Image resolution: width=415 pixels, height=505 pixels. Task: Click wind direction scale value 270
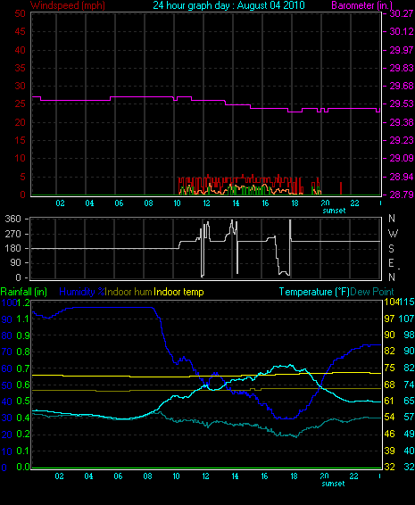[x=13, y=234]
